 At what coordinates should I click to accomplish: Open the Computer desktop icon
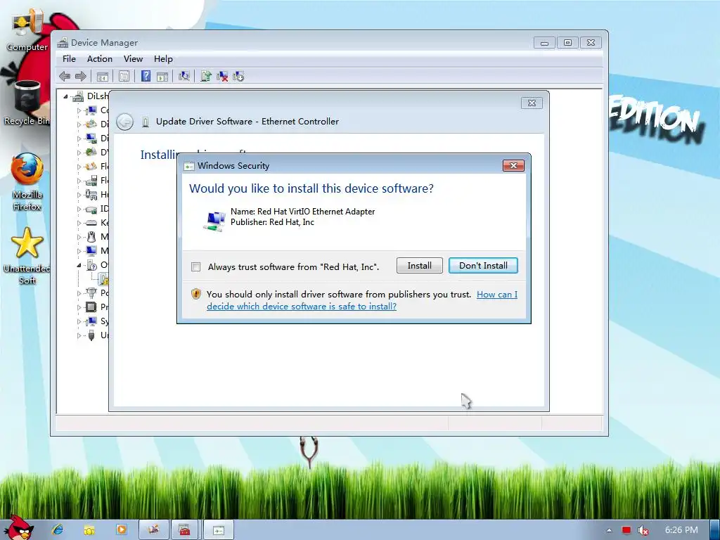click(27, 30)
